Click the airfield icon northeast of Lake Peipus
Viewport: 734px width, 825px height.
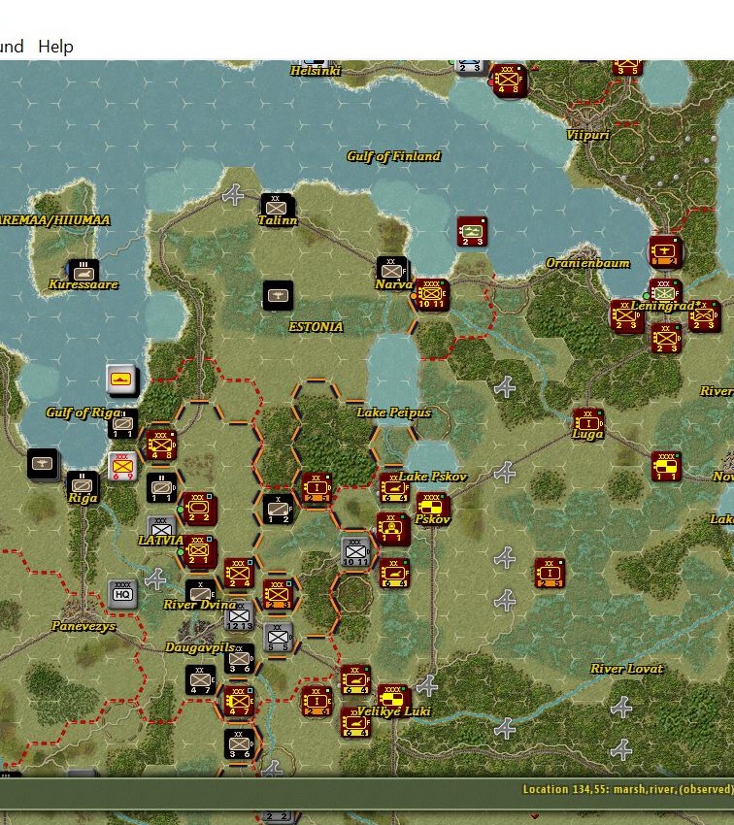coord(505,387)
